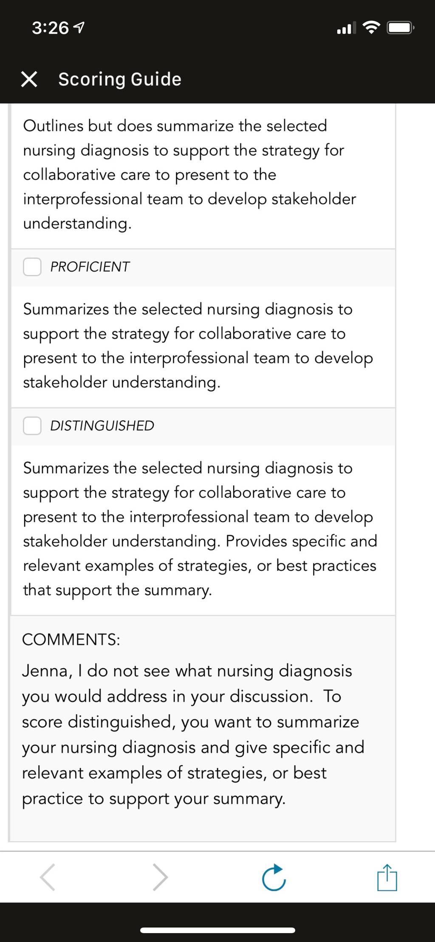The height and width of the screenshot is (942, 435).
Task: Tap the 'Outlines but does summarize' description
Action: (x=189, y=174)
